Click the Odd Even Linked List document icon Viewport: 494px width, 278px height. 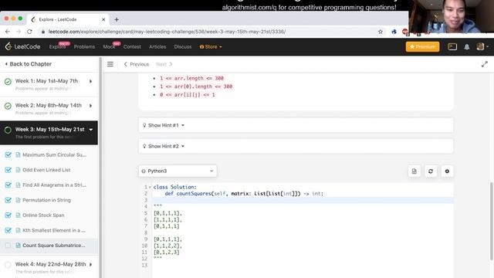pyautogui.click(x=18, y=170)
